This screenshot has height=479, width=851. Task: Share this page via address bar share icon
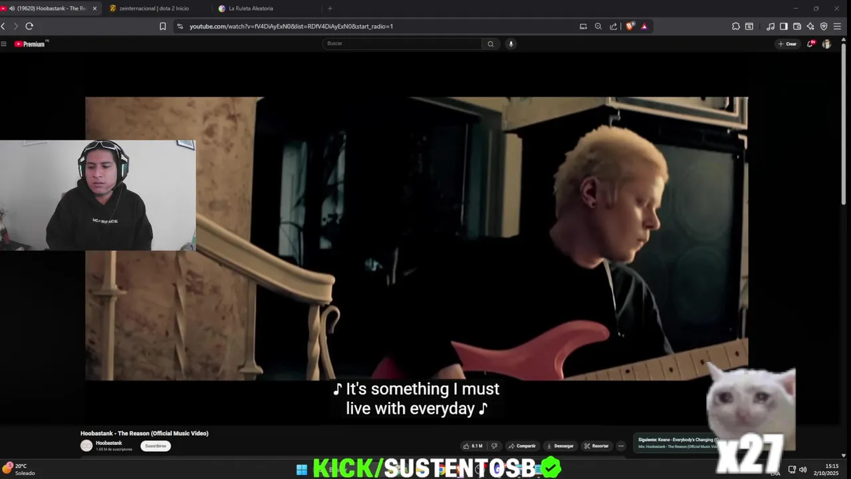[x=614, y=26]
